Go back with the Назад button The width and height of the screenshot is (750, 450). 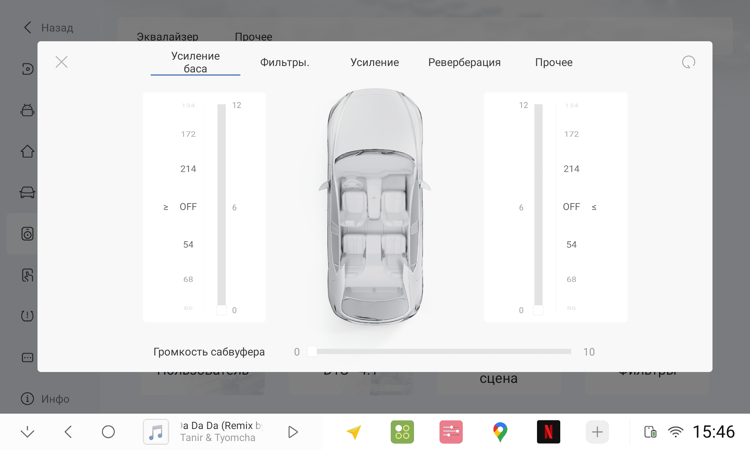(x=49, y=27)
